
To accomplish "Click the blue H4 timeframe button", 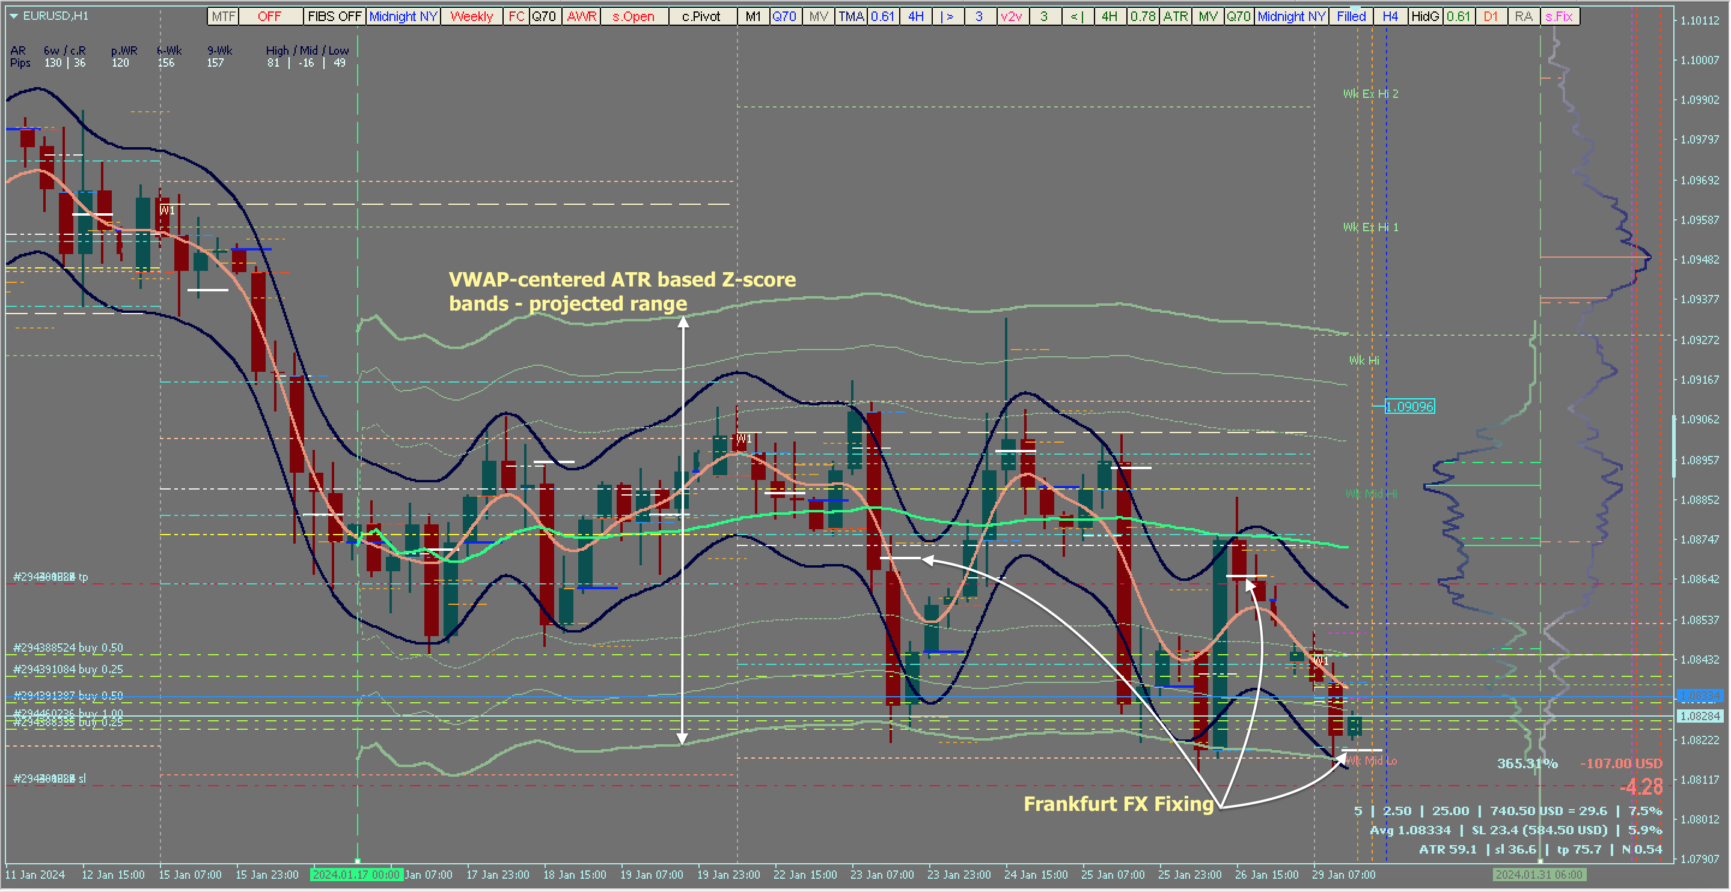I will (x=1390, y=16).
